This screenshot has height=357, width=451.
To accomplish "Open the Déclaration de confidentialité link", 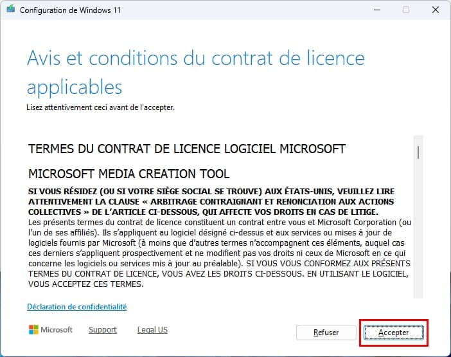I will coord(76,307).
